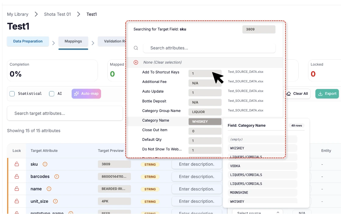Switch to the Data Preparation tab

coord(28,41)
